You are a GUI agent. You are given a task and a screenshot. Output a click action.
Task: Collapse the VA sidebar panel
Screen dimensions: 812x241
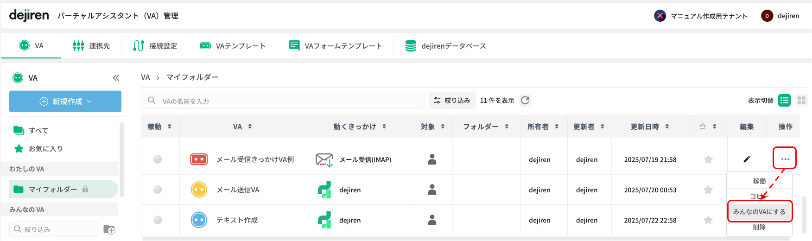tap(116, 78)
